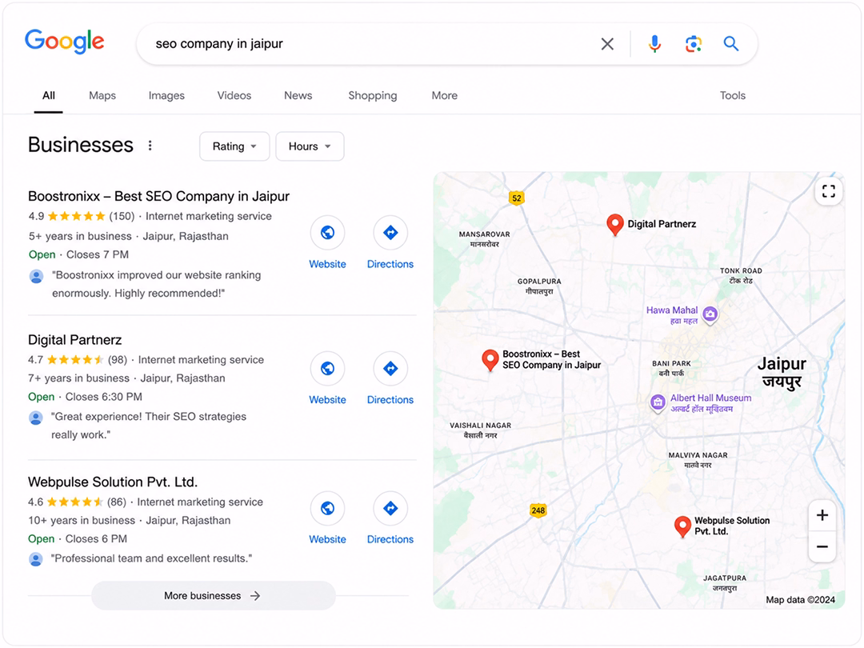
Task: Click Digital Partnerz (98) review count
Action: click(x=118, y=360)
